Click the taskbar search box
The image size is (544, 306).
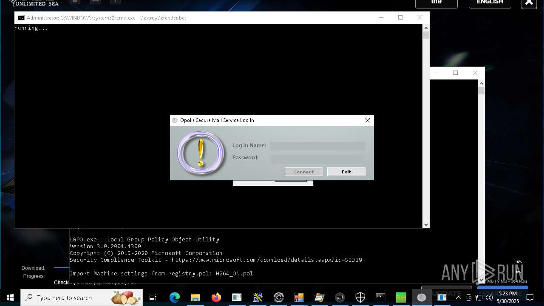(82, 297)
